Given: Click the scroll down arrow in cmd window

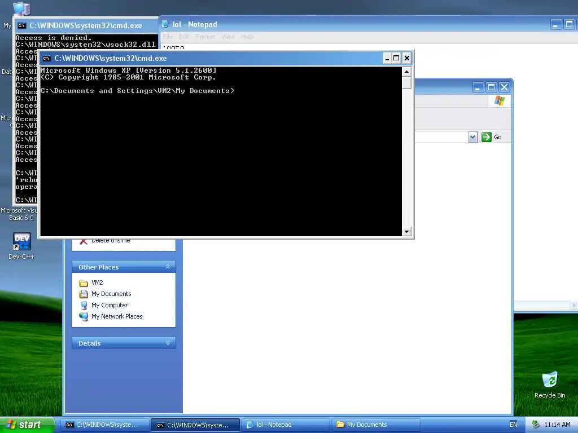Looking at the screenshot, I should (406, 232).
